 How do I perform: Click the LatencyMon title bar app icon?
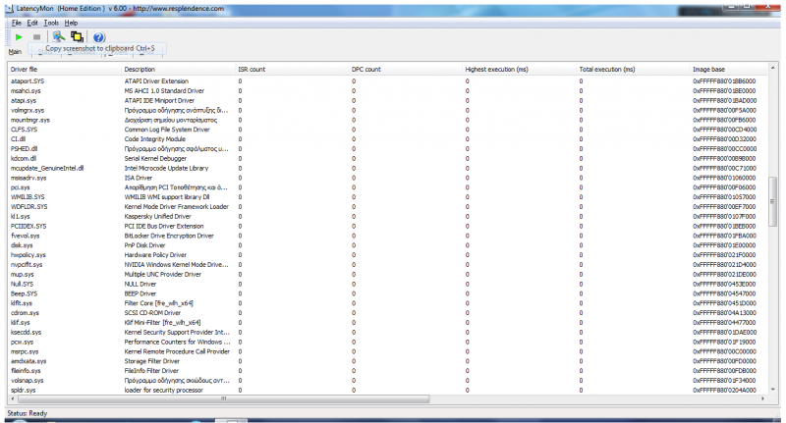8,7
